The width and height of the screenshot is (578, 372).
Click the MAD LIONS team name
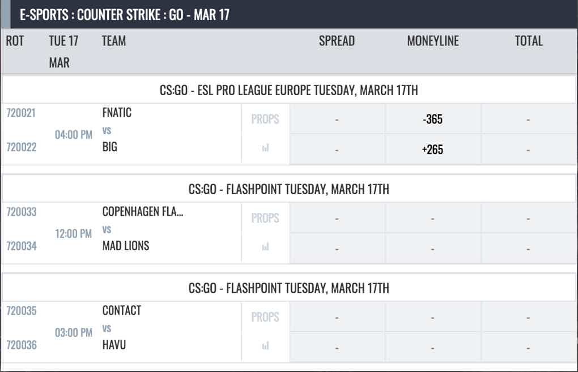pos(126,246)
